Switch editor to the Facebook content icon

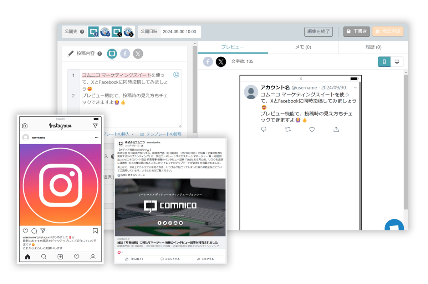(x=125, y=54)
